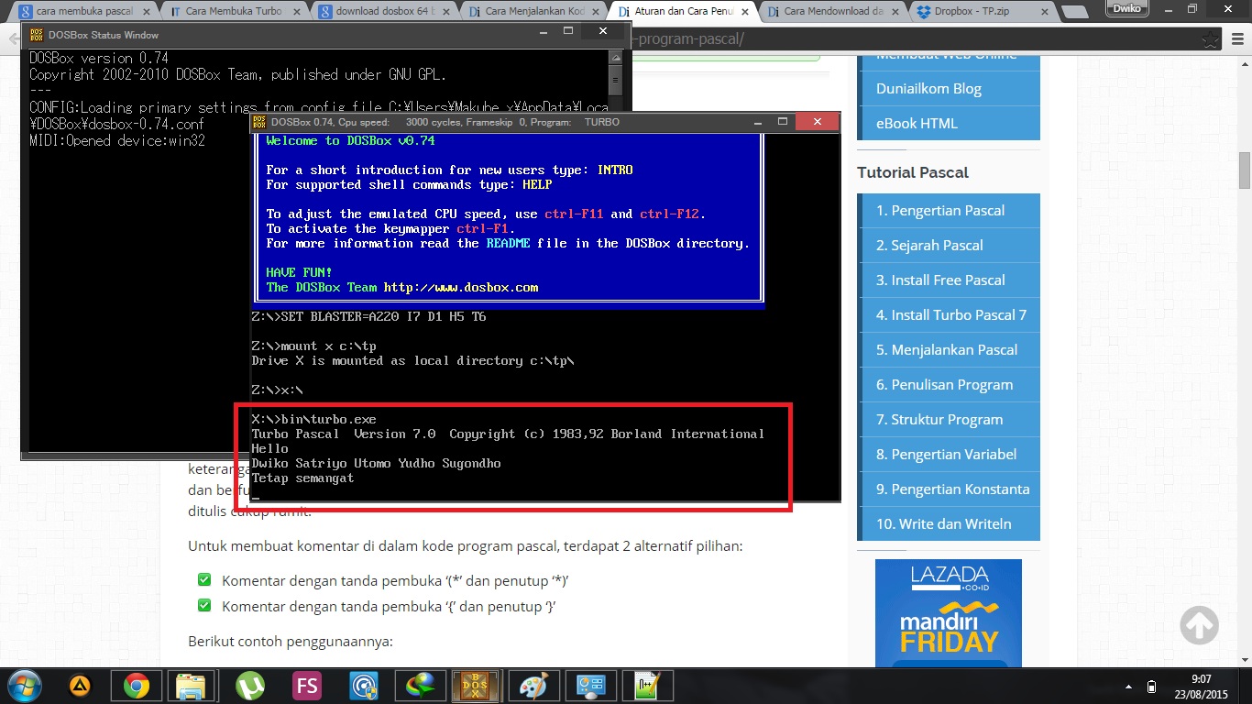1252x704 pixels.
Task: Close the 'Dropbox - TP.zip' tab
Action: [1043, 12]
